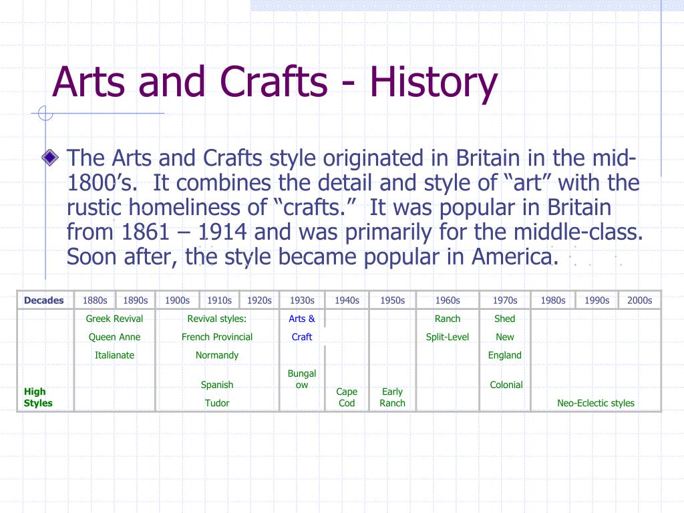Select the "1930s" decade cell
This screenshot has height=513, width=684.
pos(302,301)
